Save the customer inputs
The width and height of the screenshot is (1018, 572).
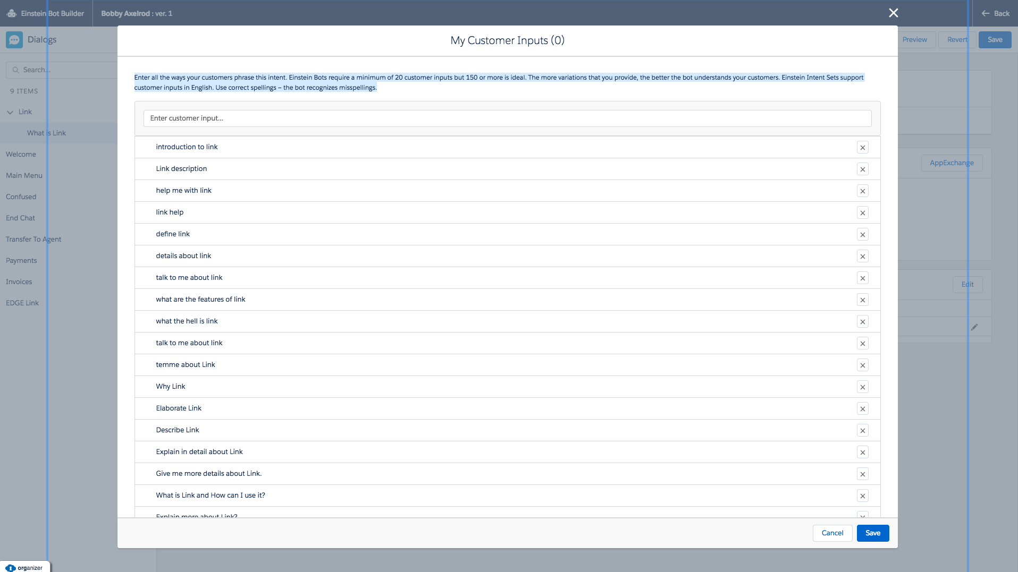pyautogui.click(x=872, y=533)
